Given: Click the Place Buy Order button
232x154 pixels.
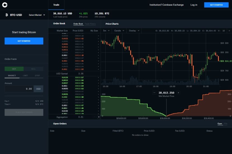Looking at the screenshot, I should (x=24, y=112).
